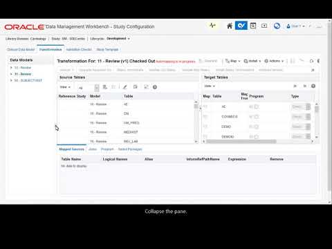Switch to the Validation Checks tab

point(79,50)
